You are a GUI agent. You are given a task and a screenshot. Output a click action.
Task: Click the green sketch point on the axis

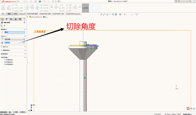(85, 78)
